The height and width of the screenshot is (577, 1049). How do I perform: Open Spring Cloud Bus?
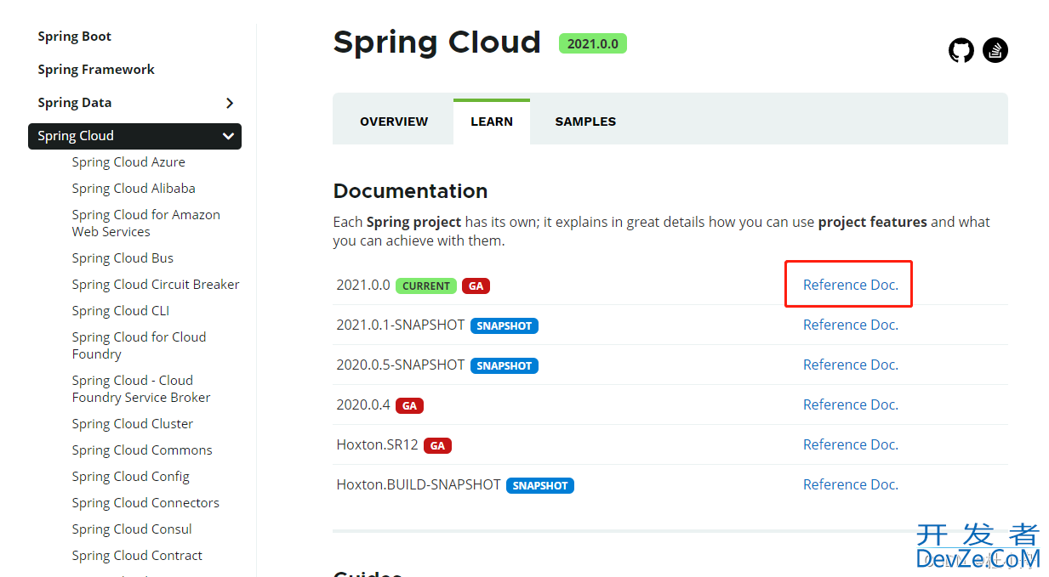click(123, 258)
